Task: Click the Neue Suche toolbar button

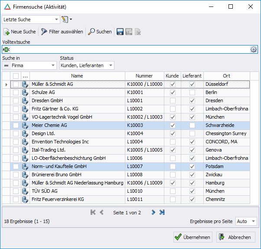Action: click(20, 32)
